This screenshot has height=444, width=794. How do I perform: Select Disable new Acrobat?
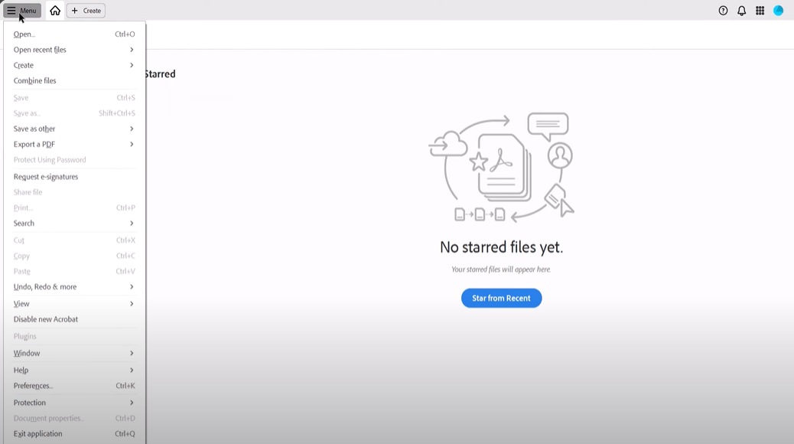click(74, 319)
